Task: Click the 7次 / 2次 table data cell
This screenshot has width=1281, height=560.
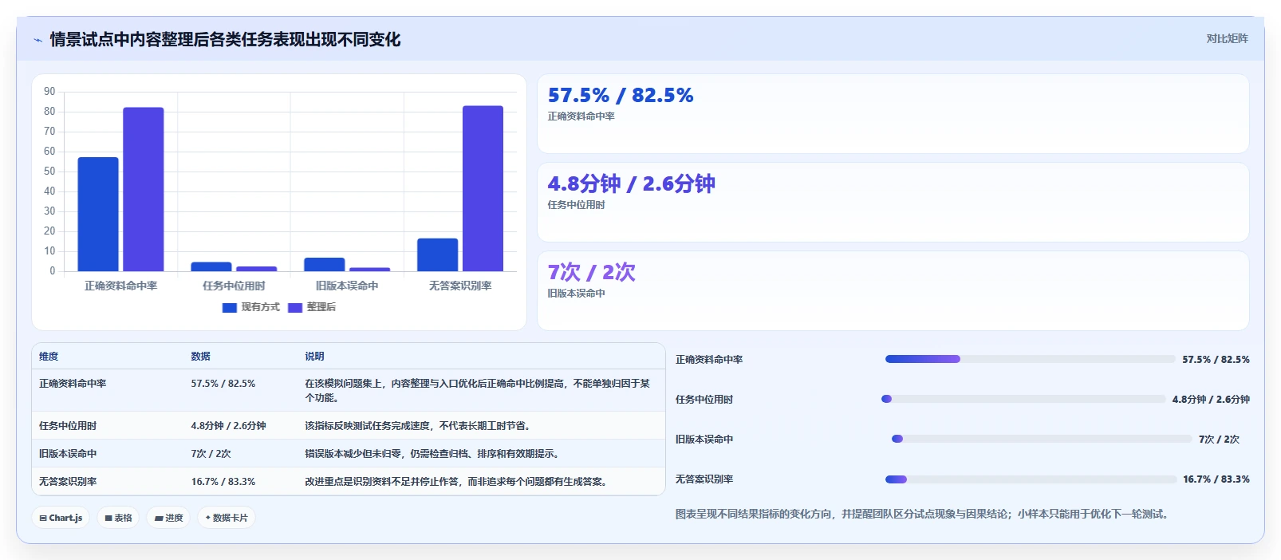Action: pos(211,454)
